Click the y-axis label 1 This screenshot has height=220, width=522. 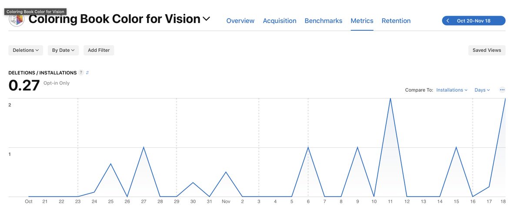[10, 154]
